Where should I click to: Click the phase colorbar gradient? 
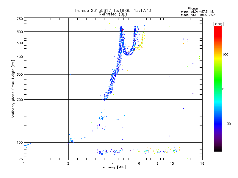click(218, 89)
